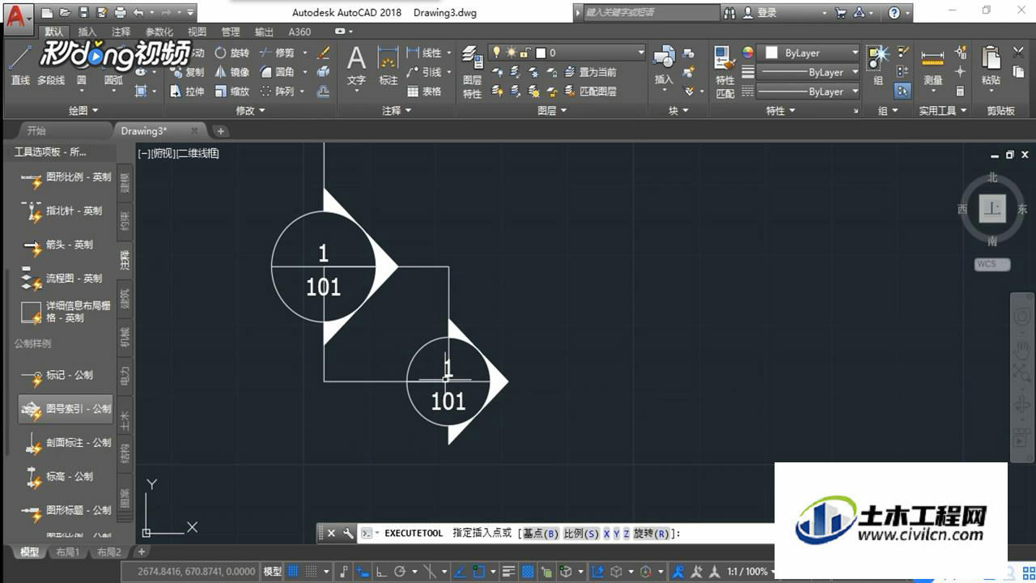Screen dimensions: 1036x583
Task: Open the quick calculator icon in utilities panel
Action: pos(961,91)
